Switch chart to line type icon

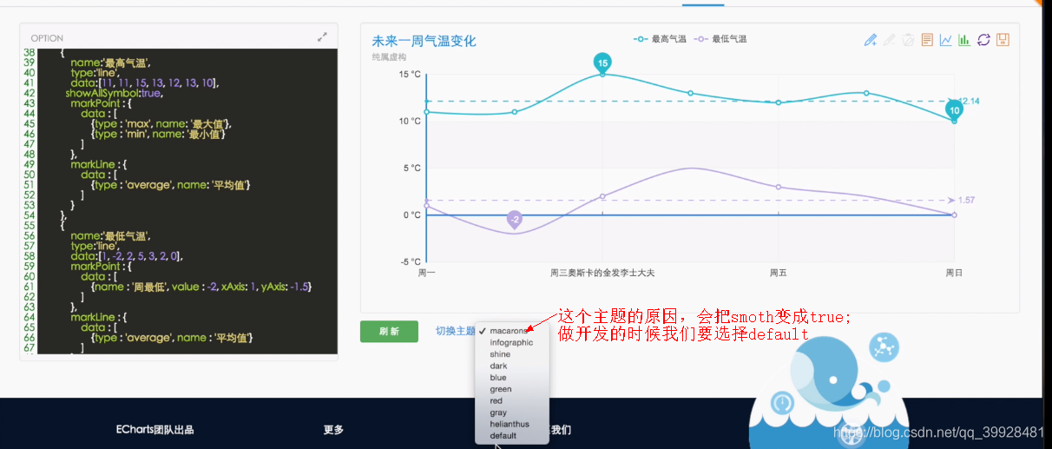(x=946, y=40)
